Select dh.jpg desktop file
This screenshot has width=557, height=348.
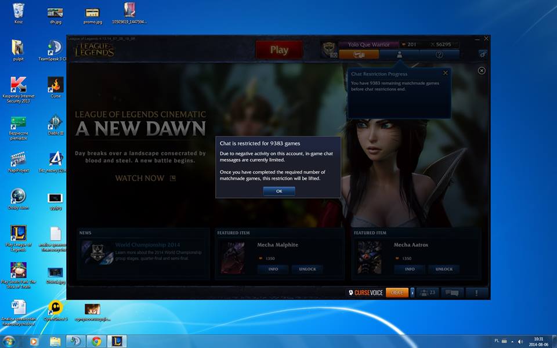point(56,15)
